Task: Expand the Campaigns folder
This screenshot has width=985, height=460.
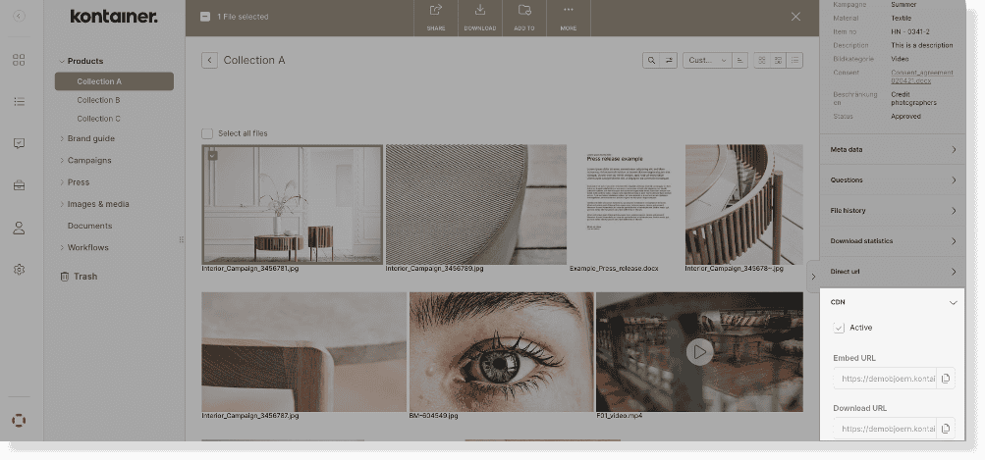Action: [x=62, y=161]
